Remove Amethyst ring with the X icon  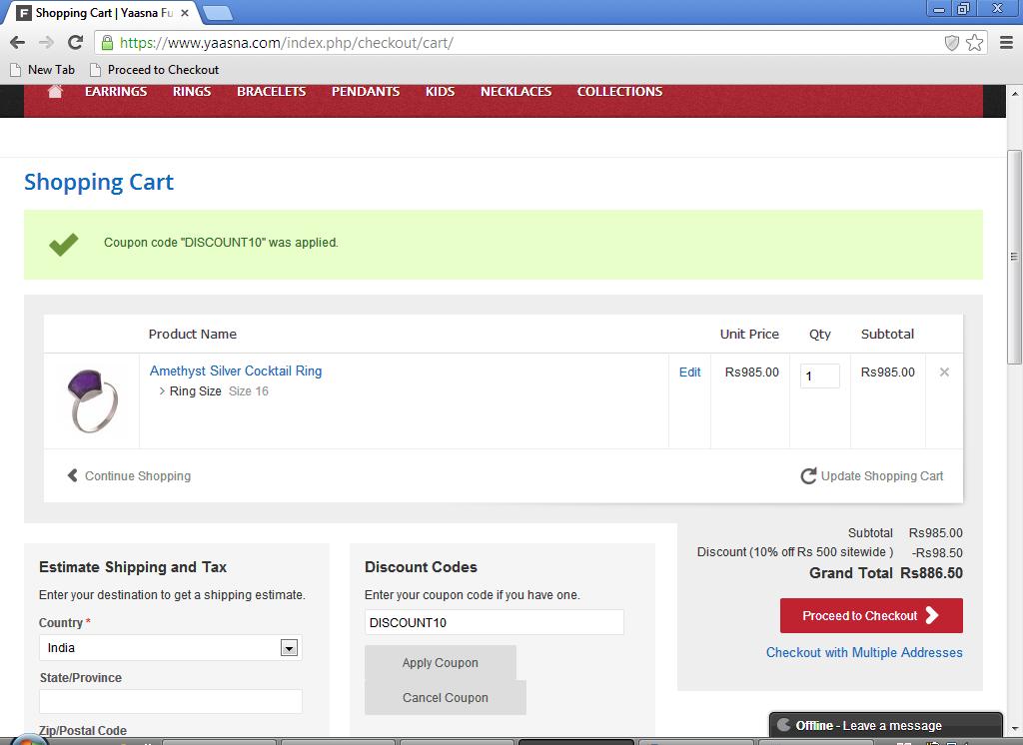[x=944, y=372]
